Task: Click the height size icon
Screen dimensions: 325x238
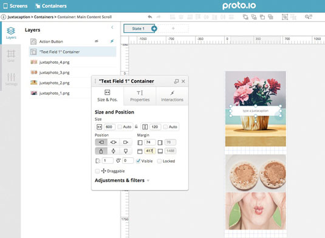Action: (145, 127)
